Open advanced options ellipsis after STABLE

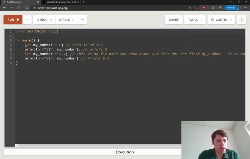[82, 20]
